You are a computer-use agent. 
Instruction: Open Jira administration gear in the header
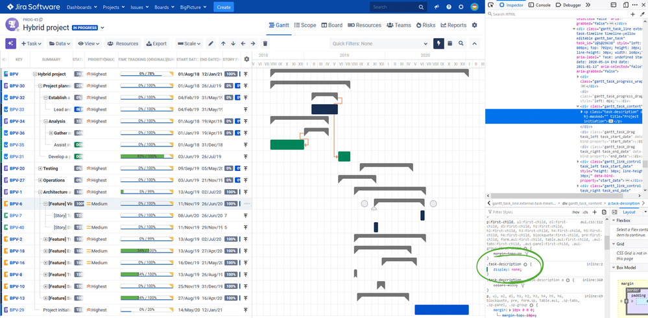point(461,7)
